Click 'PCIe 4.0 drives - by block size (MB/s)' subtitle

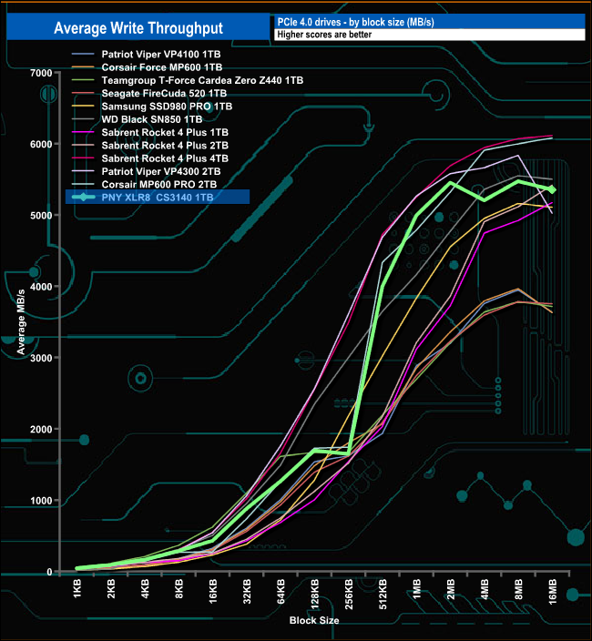(355, 22)
